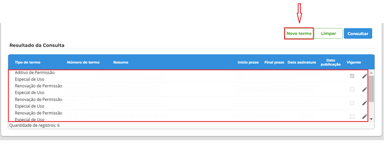384x166 pixels.
Task: Run the search with the Consultar button
Action: [x=358, y=33]
